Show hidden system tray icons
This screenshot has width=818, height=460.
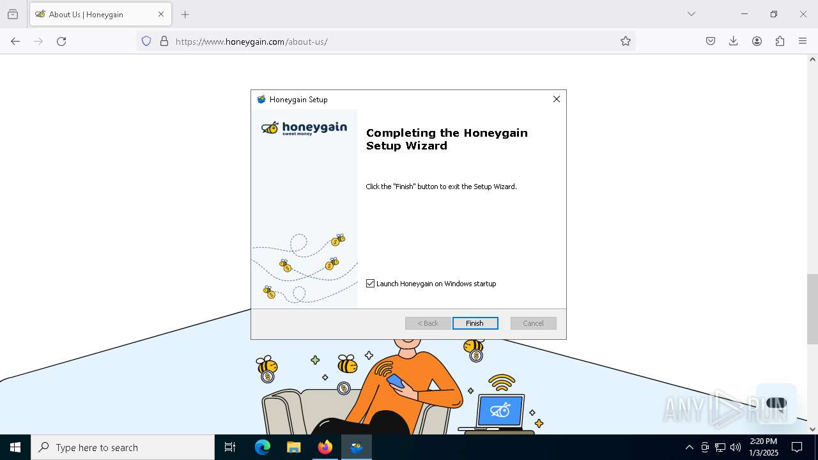tap(689, 447)
